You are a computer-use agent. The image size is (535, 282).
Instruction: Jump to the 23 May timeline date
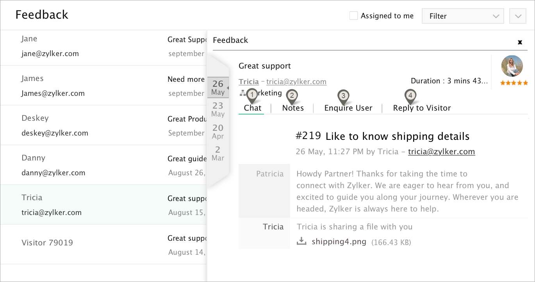click(218, 109)
